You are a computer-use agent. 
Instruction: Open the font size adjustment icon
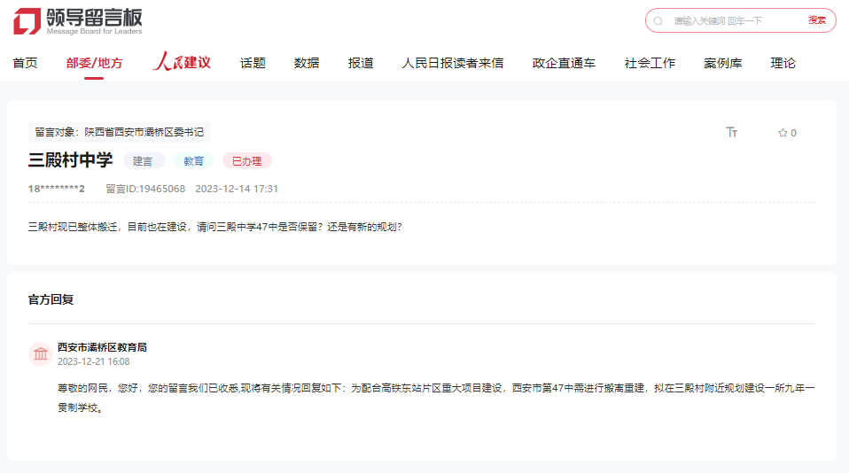pos(731,132)
